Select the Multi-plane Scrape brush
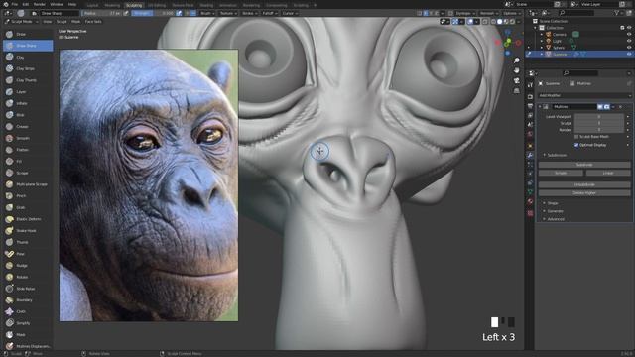The height and width of the screenshot is (357, 635). [x=28, y=184]
